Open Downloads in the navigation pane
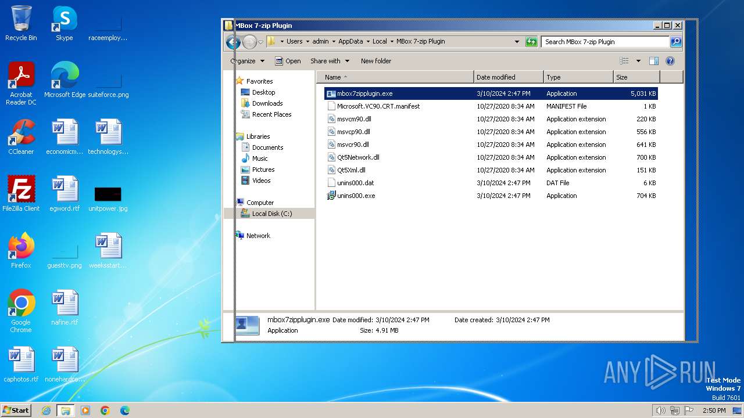744x418 pixels. [267, 103]
